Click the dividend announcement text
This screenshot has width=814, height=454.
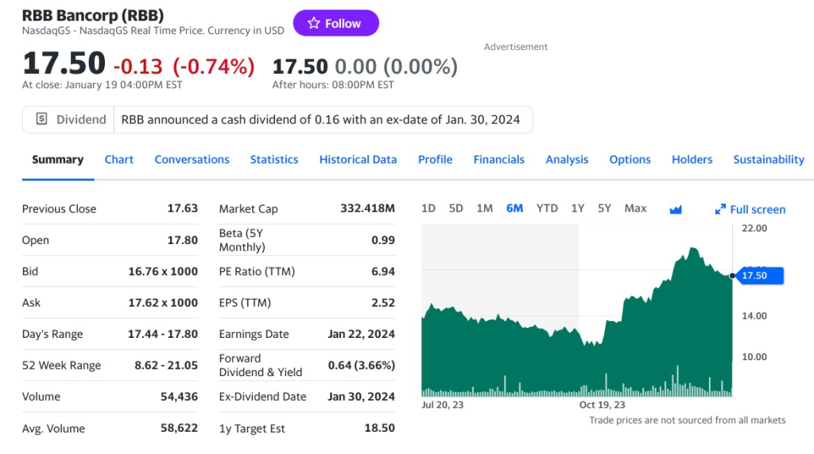point(320,119)
